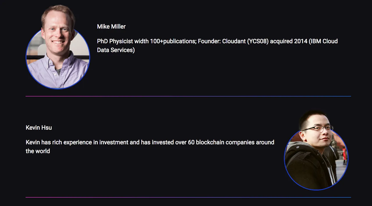Select the Mike Miller name heading
The height and width of the screenshot is (206, 372).
click(x=111, y=26)
